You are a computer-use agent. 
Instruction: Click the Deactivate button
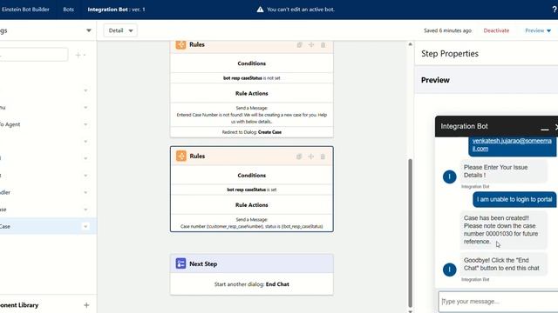click(x=496, y=30)
